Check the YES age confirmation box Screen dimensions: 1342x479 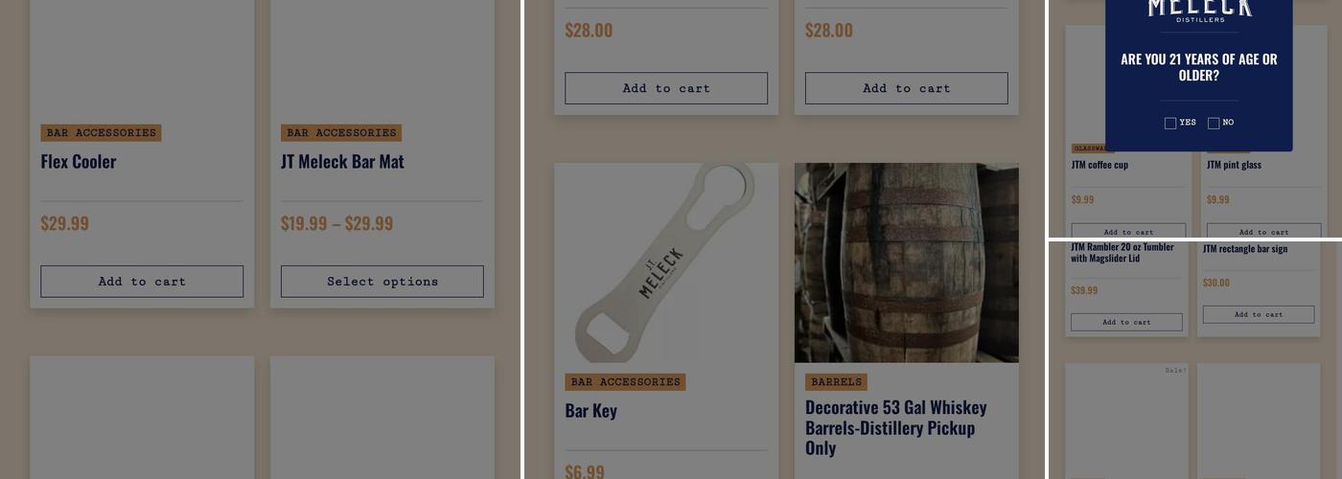click(x=1170, y=123)
